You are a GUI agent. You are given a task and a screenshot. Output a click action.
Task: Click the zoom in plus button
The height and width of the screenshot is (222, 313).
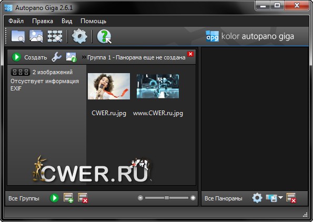point(193,198)
